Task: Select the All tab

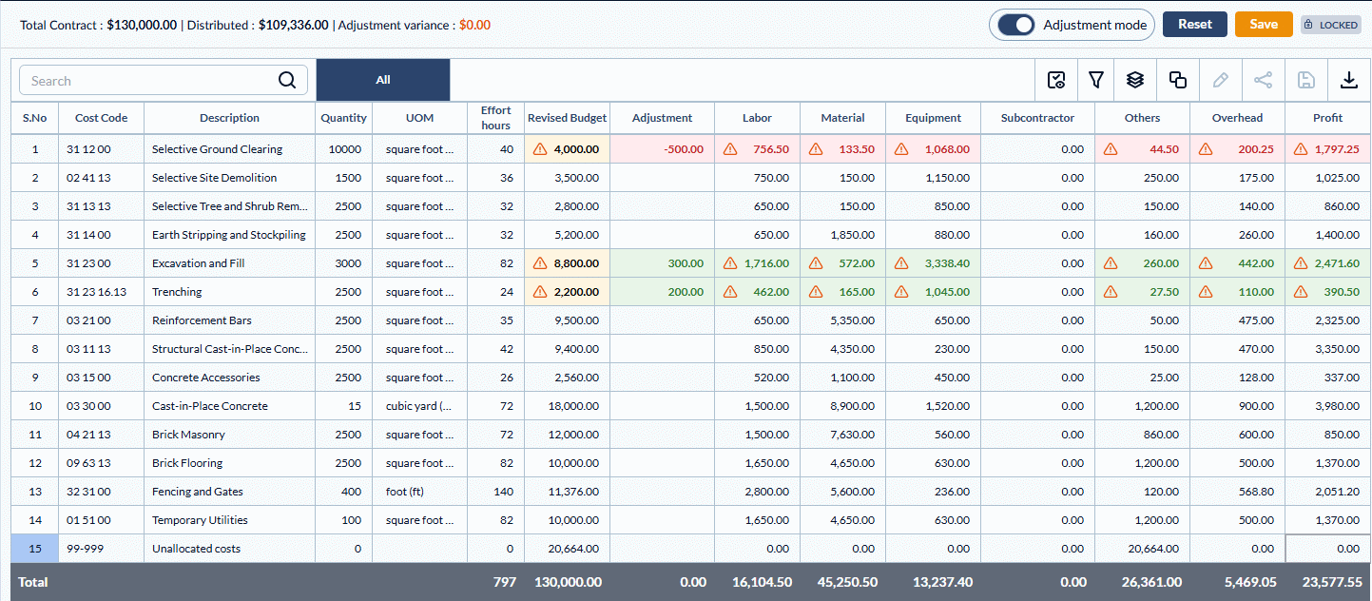Action: [382, 80]
